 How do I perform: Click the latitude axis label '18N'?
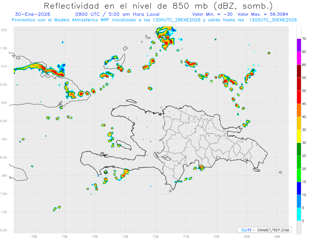pyautogui.click(x=4, y=176)
